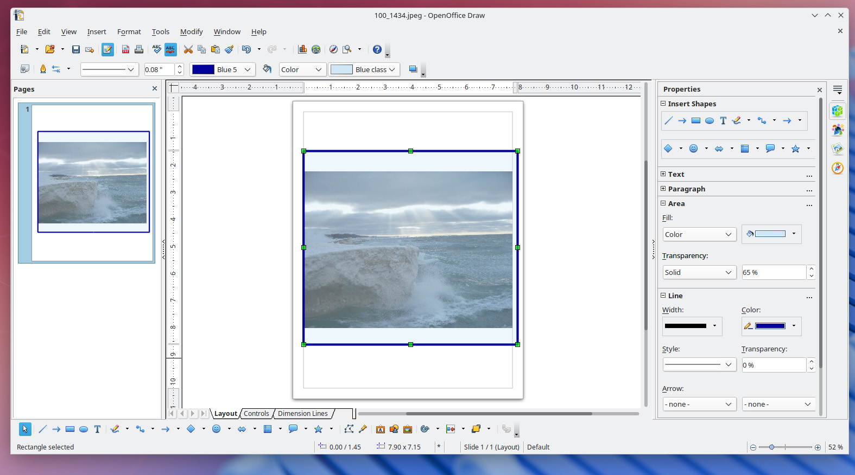The width and height of the screenshot is (855, 475).
Task: Click the Save document icon
Action: 76,49
